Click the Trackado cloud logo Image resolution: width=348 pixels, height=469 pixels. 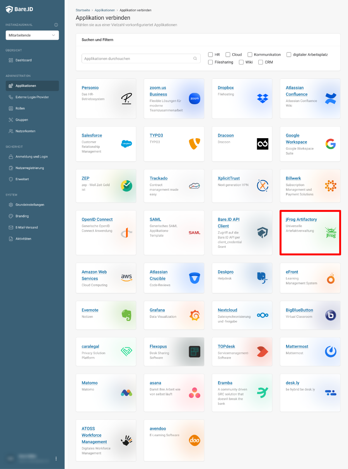click(194, 186)
